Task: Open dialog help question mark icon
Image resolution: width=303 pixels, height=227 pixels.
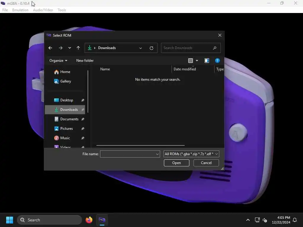Action: click(217, 61)
